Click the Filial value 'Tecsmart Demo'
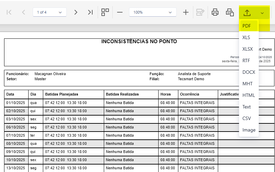Screen dimensions: 275x172 (191, 79)
